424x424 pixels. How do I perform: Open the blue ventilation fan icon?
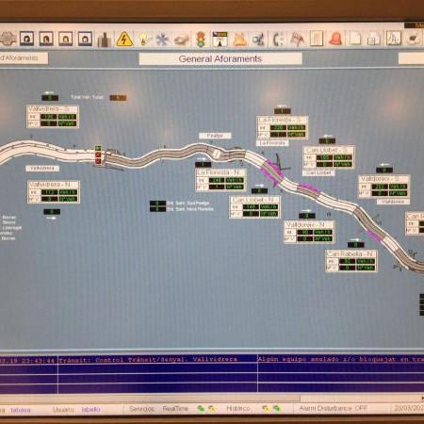coord(162,40)
